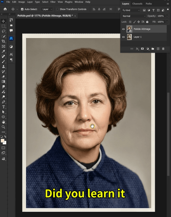This screenshot has height=217, width=171.
Task: Toggle lock transparent pixels
Action: click(130, 22)
